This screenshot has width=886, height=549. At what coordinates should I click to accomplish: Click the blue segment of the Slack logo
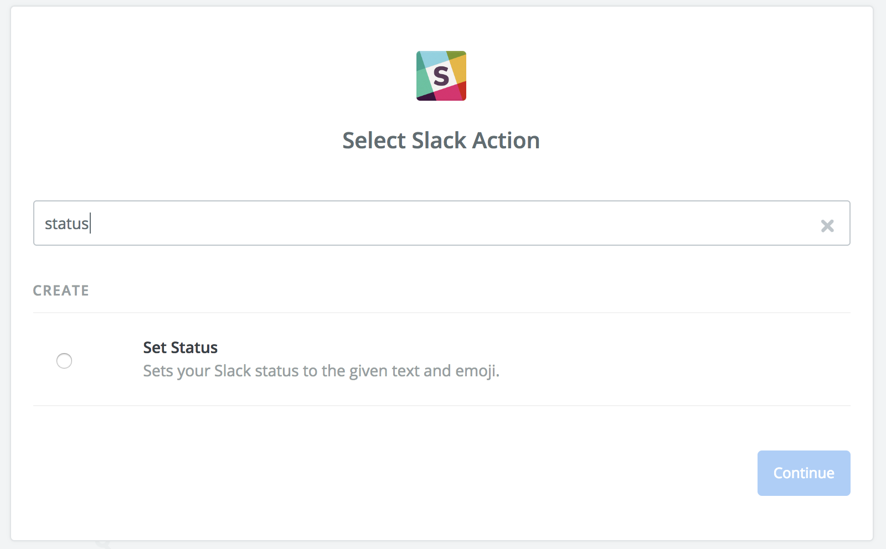tap(433, 58)
